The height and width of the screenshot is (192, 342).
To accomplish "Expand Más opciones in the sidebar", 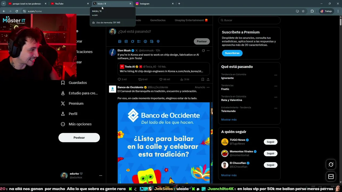I will click(x=76, y=124).
